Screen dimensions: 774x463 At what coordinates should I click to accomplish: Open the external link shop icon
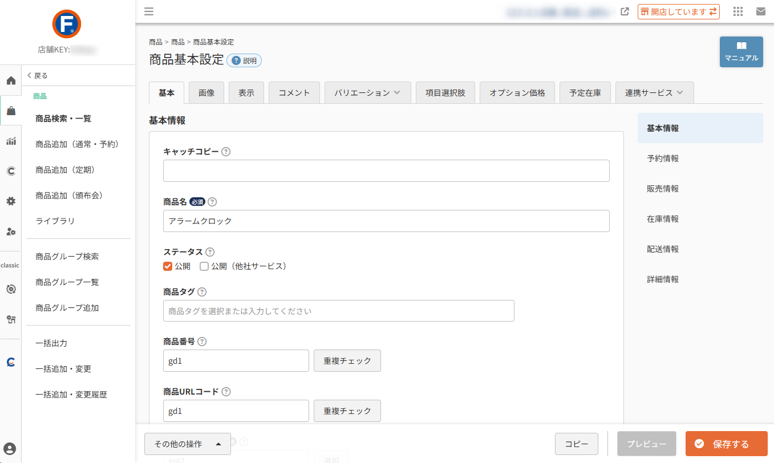[x=625, y=11]
